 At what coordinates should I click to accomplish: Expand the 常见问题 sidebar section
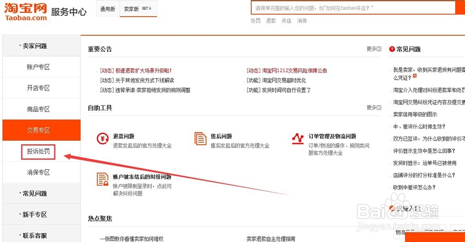(41, 193)
